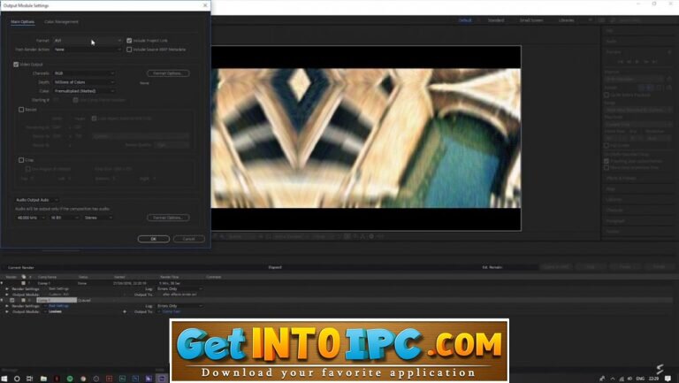The width and height of the screenshot is (679, 383).
Task: Switch to the Color Management tab
Action: click(x=61, y=21)
